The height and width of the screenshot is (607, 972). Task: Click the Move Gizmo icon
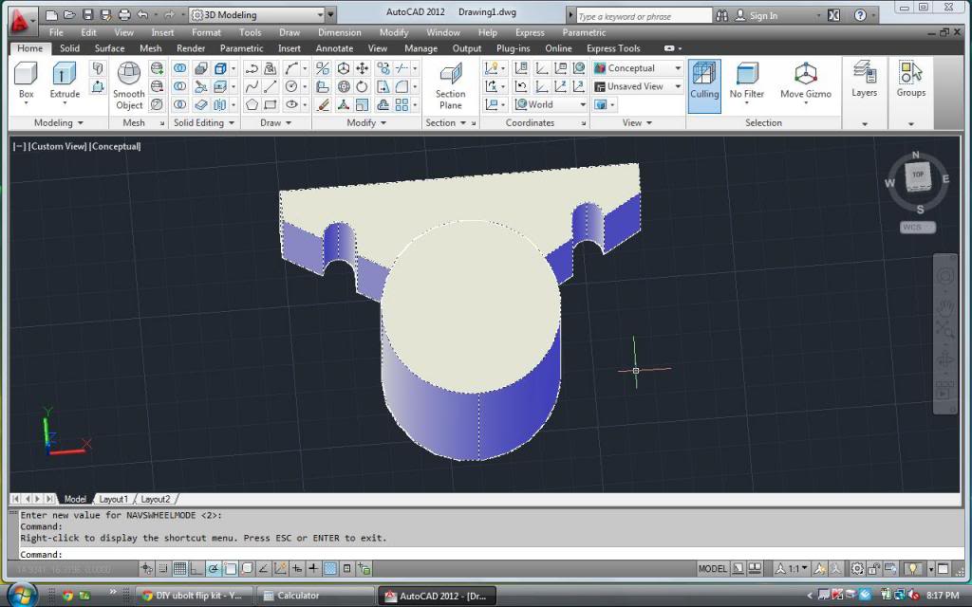point(805,82)
